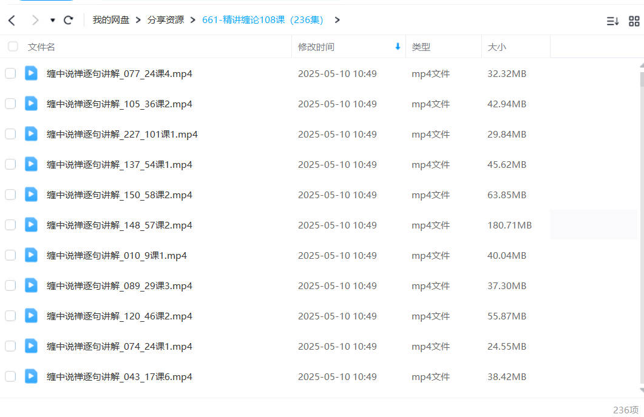The image size is (644, 417).
Task: Click video icon of 137_54课1.mp4
Action: 31,164
